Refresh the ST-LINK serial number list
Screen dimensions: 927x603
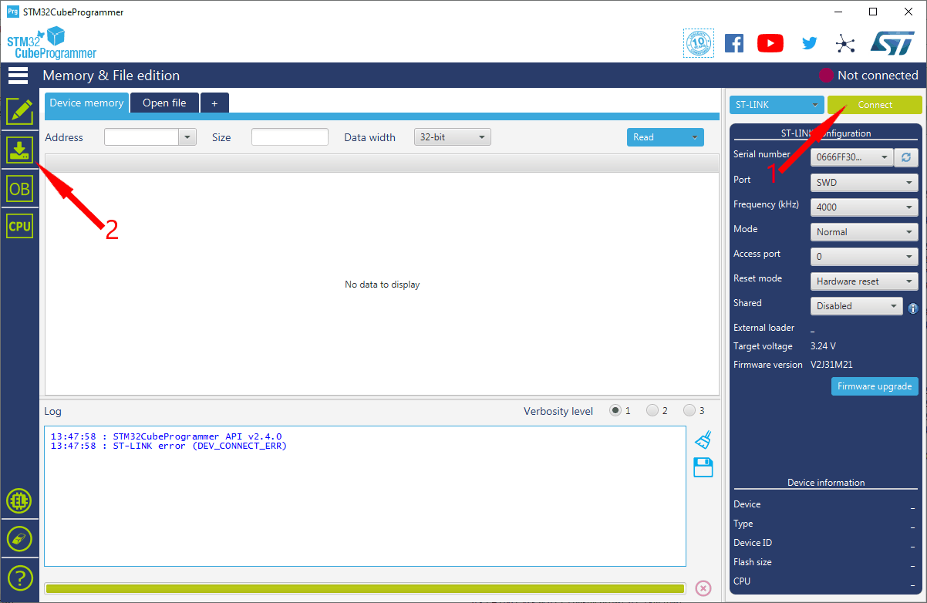[x=906, y=157]
